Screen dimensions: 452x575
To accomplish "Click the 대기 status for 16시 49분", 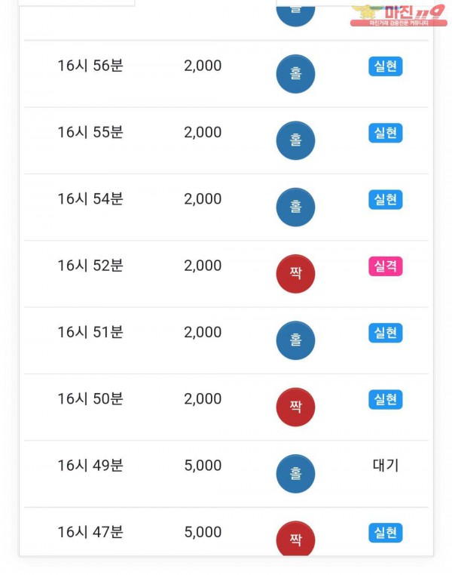I will pos(385,466).
